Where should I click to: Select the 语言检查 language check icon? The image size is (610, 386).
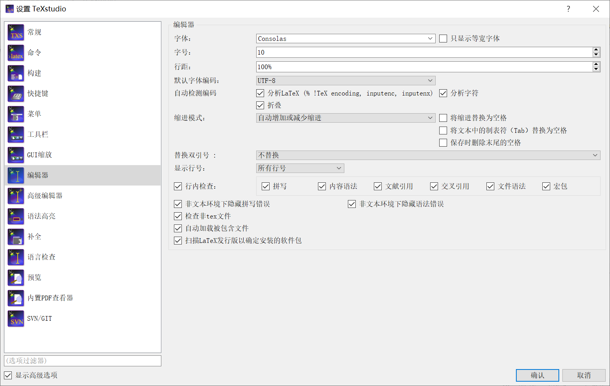click(x=16, y=257)
